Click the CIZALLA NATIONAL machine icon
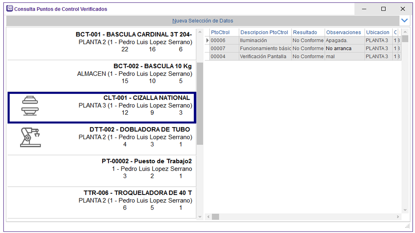 30,106
